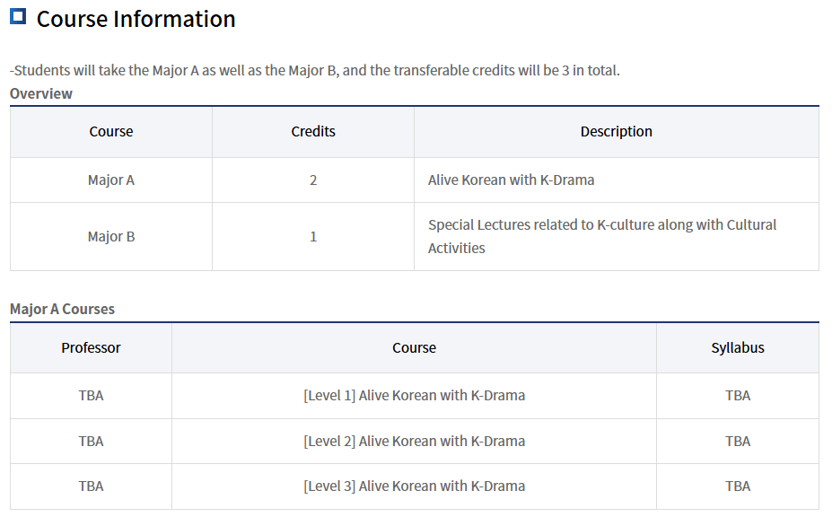Select the Level 1 Alive Korean course
Screen dimensions: 832x517
tap(414, 395)
